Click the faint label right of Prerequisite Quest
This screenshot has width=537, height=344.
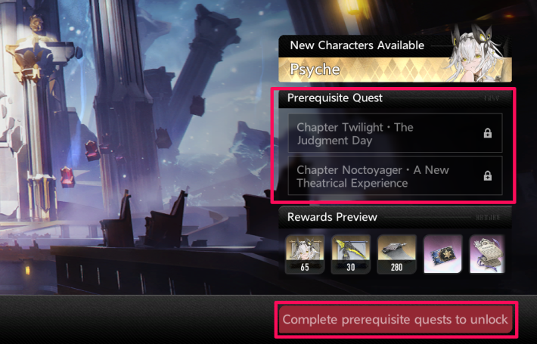tap(492, 98)
